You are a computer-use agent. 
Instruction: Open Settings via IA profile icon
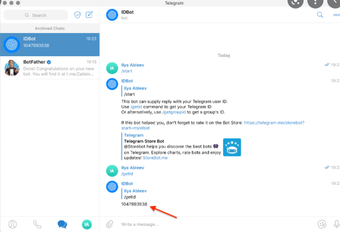[87, 224]
